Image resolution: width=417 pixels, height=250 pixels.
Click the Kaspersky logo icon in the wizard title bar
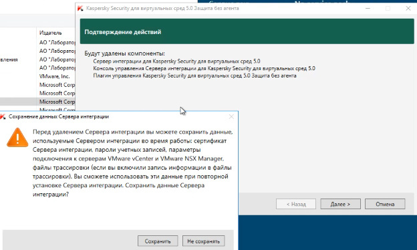click(80, 9)
